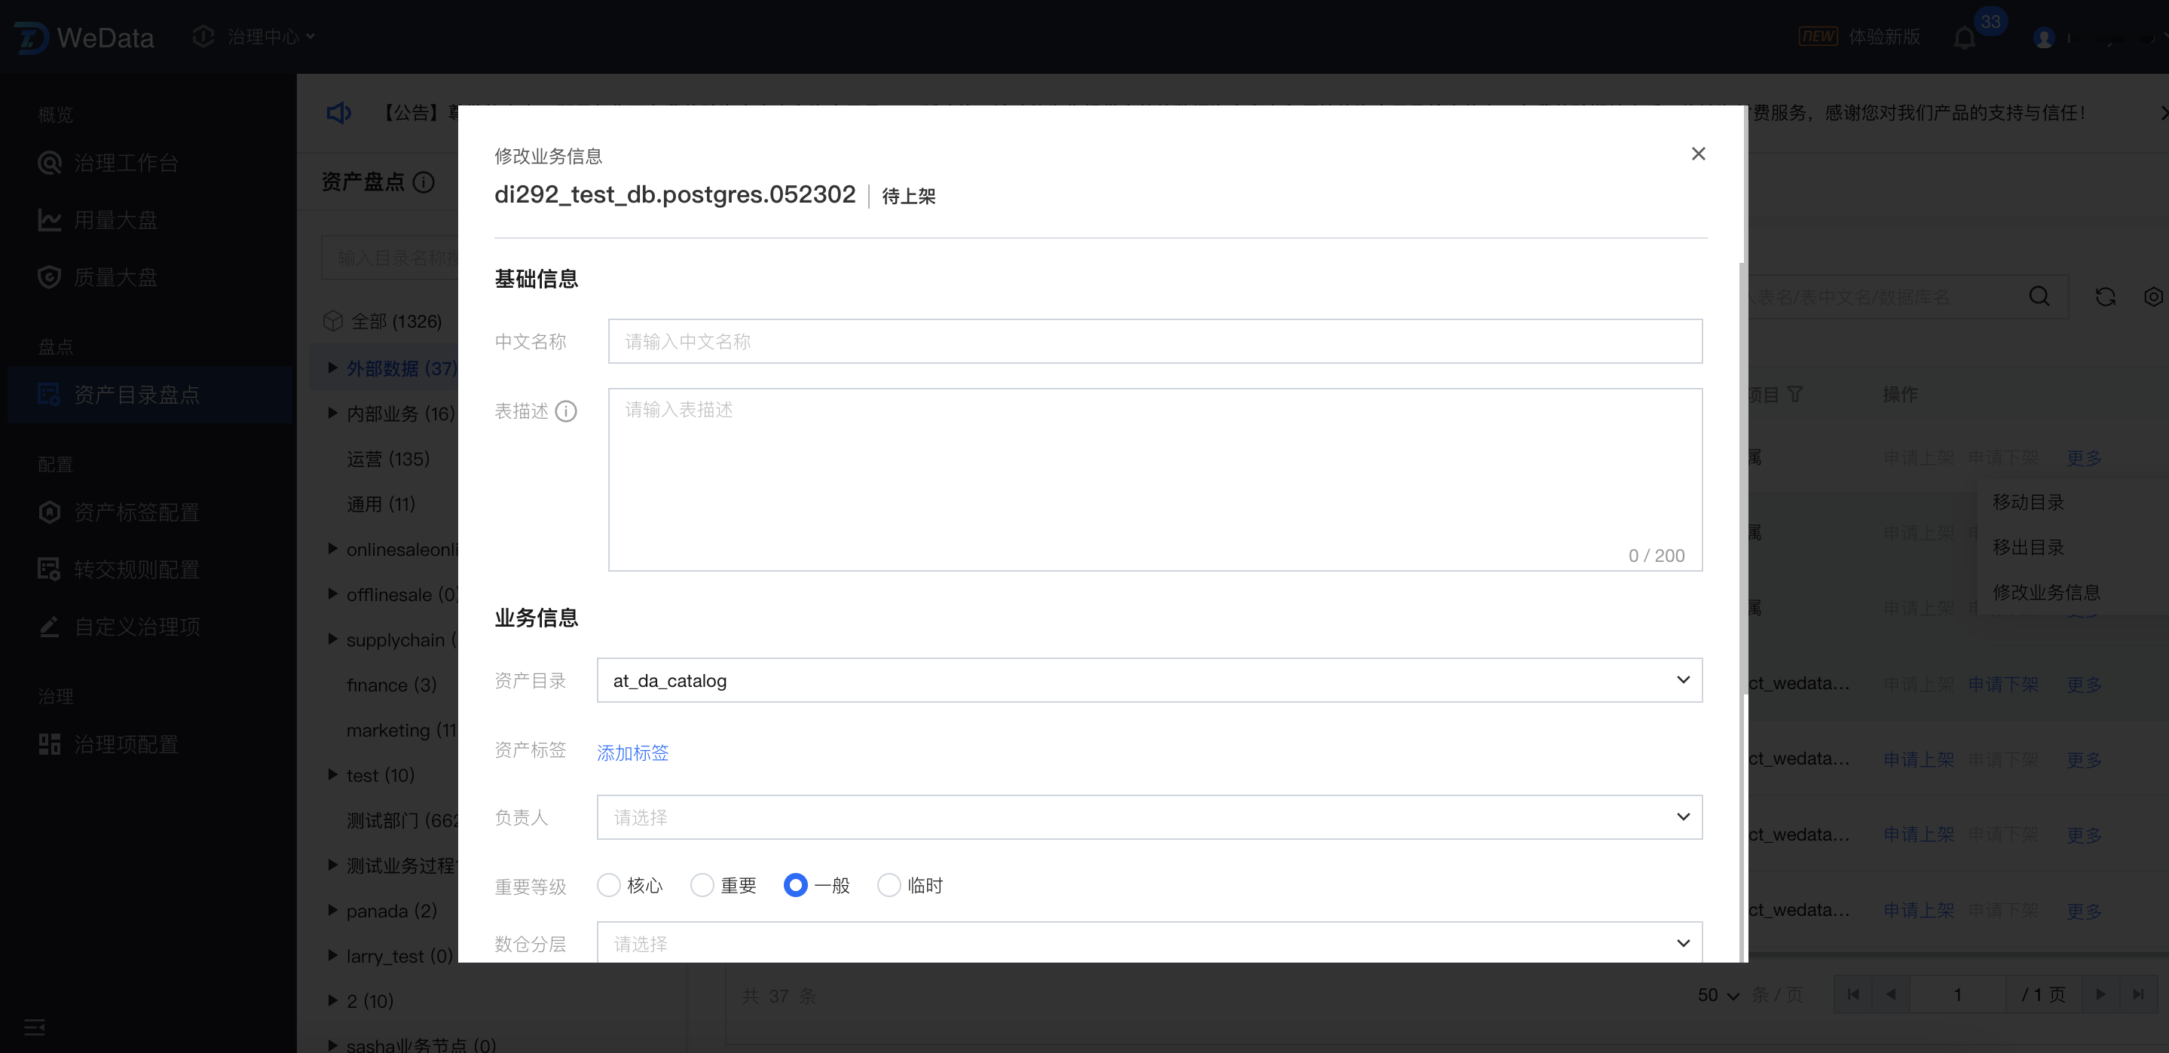Click the 中文名称 input field
Image resolution: width=2169 pixels, height=1053 pixels.
pyautogui.click(x=1155, y=342)
